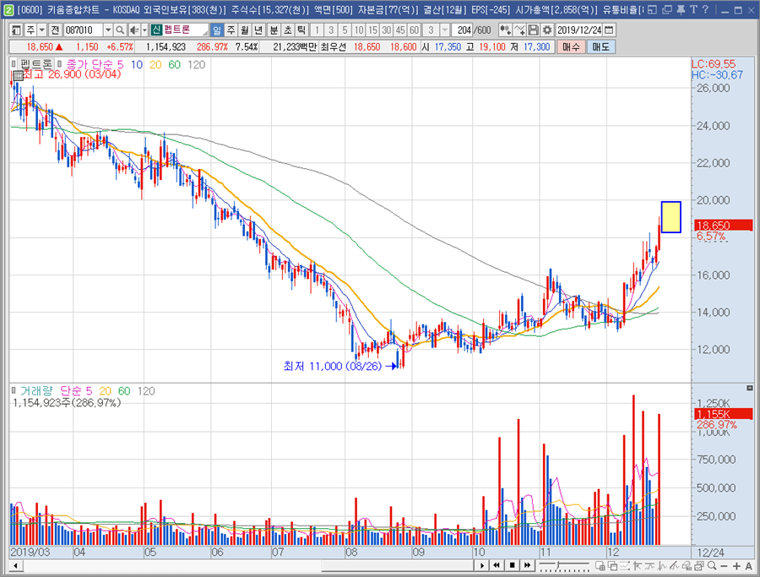
Task: Click the fast forward replay button
Action: pyautogui.click(x=527, y=565)
